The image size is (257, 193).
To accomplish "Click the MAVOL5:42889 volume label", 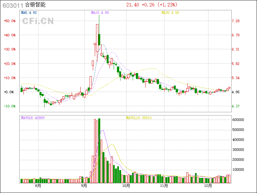I will pyautogui.click(x=33, y=118).
